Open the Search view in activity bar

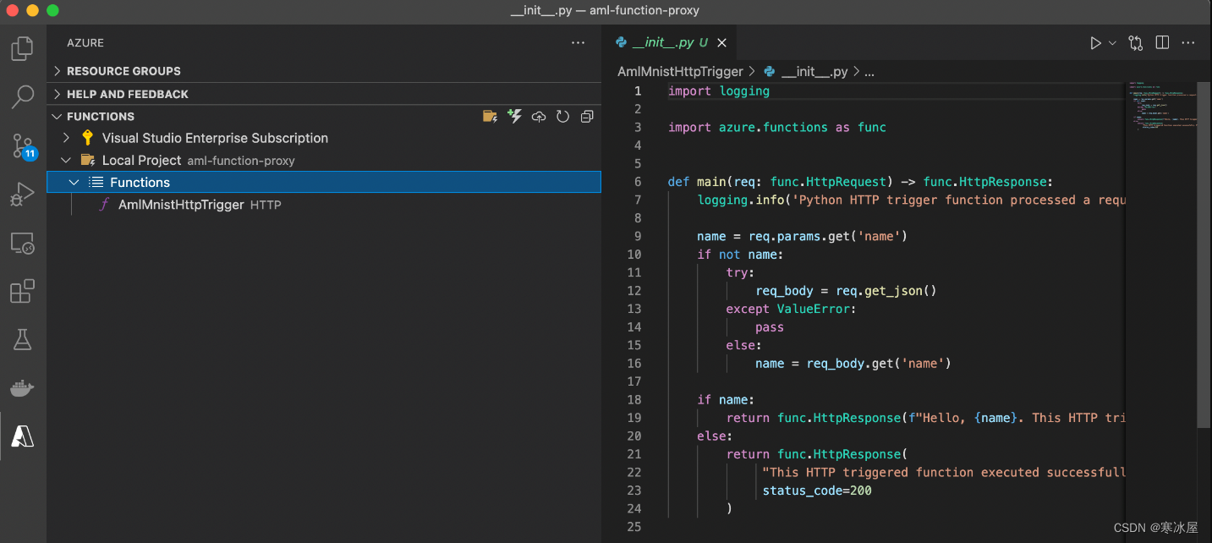pos(22,97)
